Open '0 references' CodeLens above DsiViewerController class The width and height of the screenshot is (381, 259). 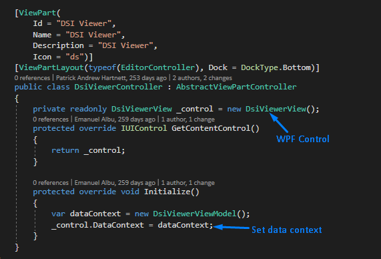coord(32,78)
